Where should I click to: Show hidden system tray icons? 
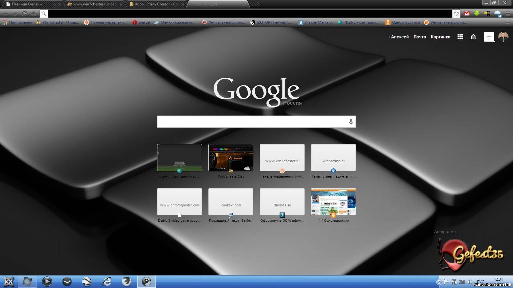point(439,282)
